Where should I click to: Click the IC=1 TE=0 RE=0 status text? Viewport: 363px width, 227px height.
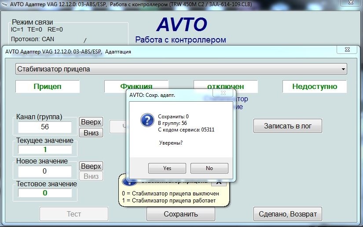coord(37,29)
